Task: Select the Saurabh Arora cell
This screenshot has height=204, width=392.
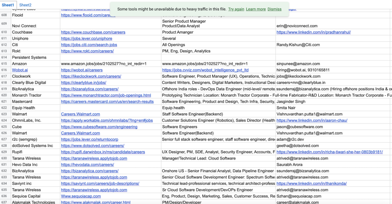Action: 332,165
